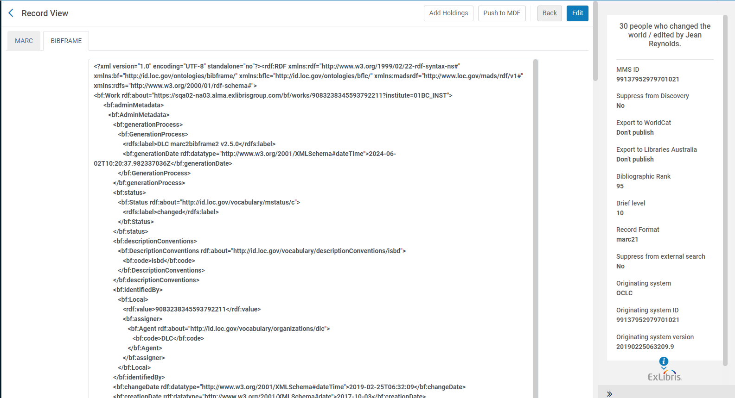Click the Record View page heading
This screenshot has height=398, width=735.
coord(45,13)
